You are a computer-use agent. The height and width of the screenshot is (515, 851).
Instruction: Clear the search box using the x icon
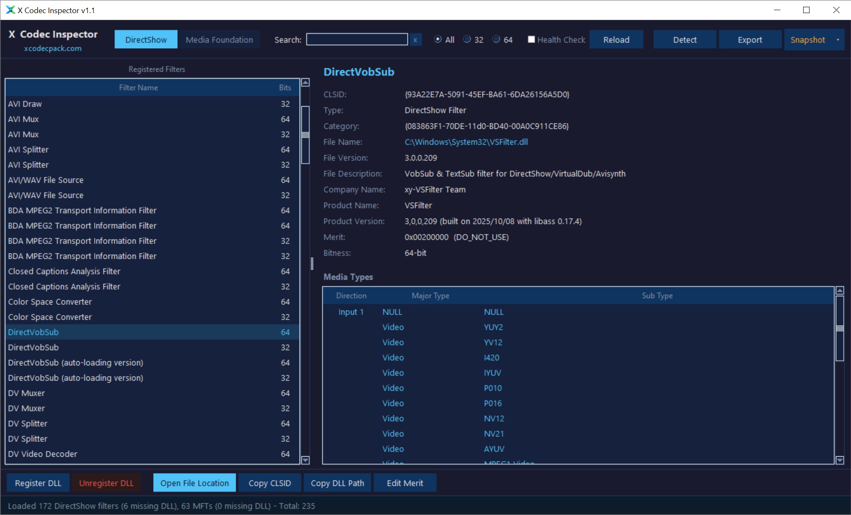[415, 39]
